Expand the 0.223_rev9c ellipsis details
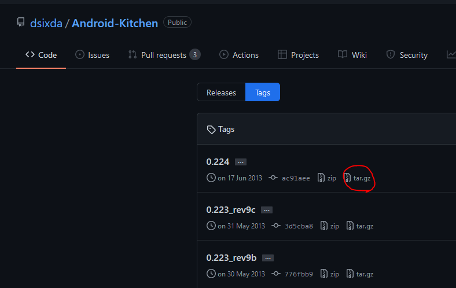 point(267,210)
